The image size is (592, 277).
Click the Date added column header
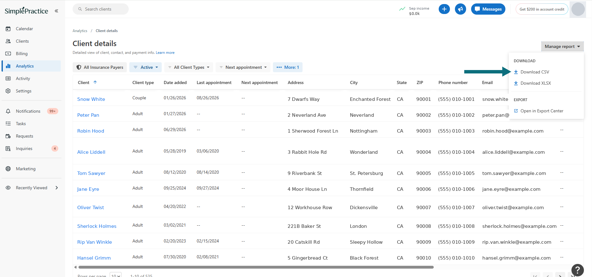click(x=175, y=82)
